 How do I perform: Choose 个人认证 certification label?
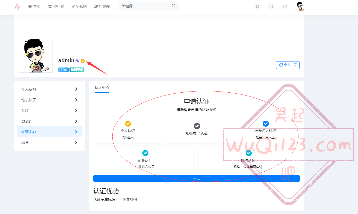pos(128,131)
